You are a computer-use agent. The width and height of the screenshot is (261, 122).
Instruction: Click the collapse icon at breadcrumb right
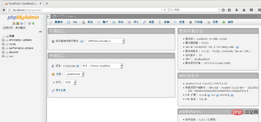point(259,16)
